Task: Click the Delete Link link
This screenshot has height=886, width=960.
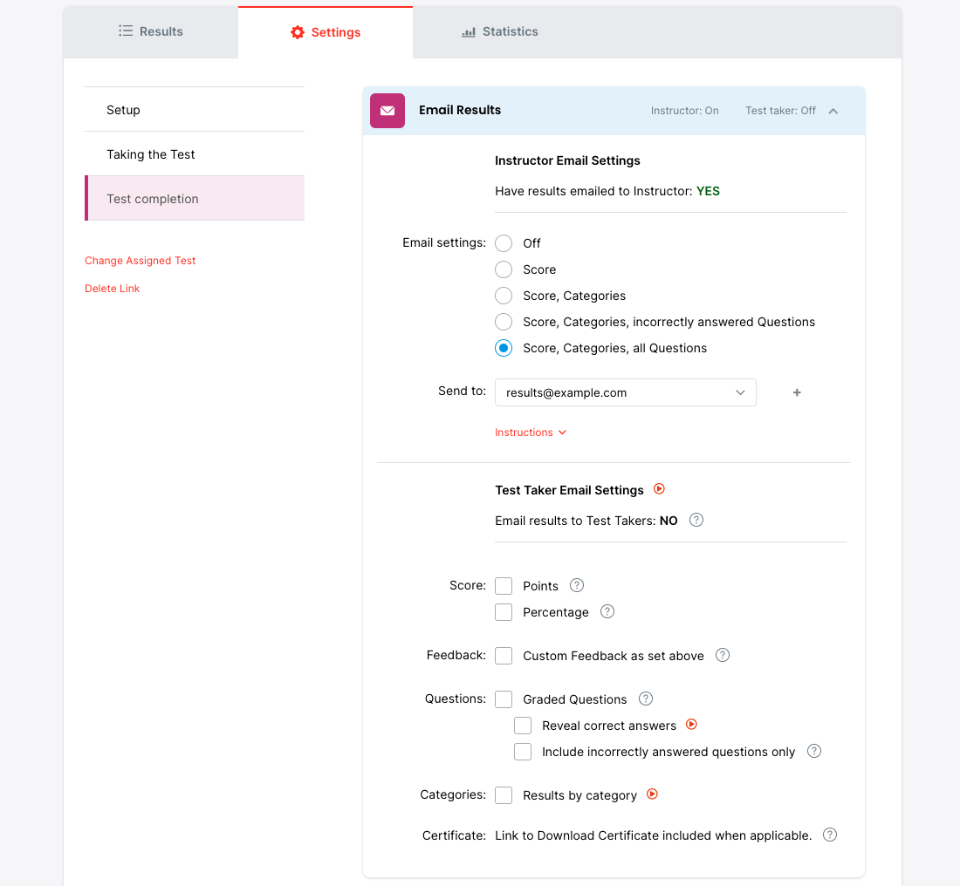Action: coord(112,289)
